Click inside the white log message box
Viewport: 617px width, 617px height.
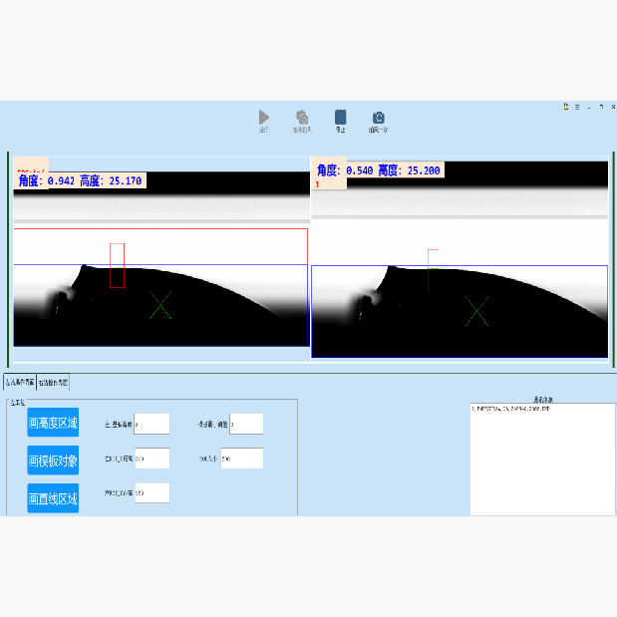[543, 459]
